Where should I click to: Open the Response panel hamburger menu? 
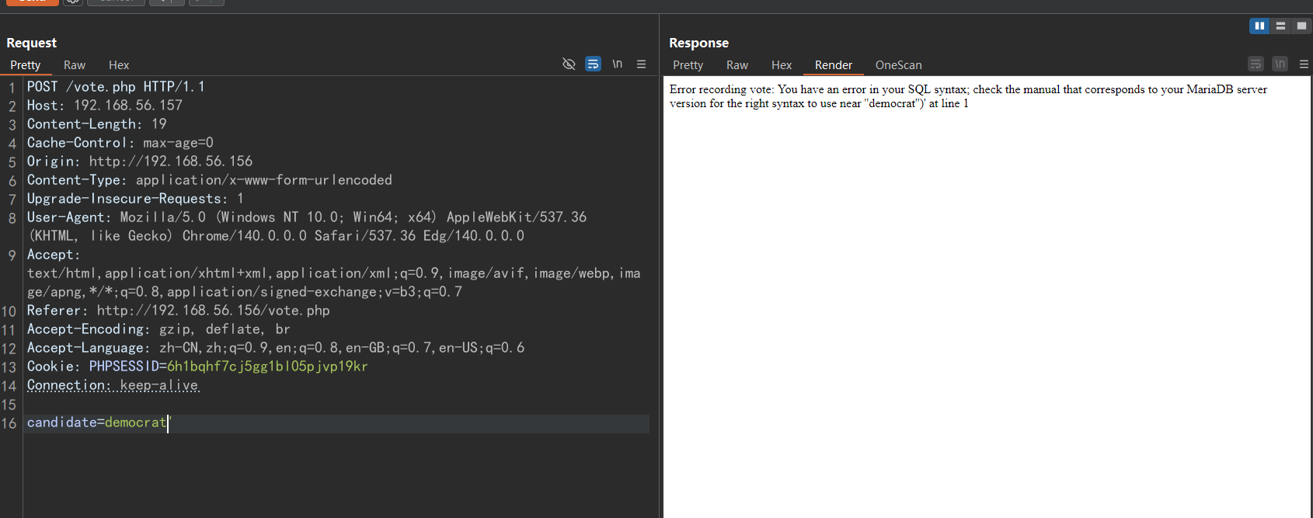pyautogui.click(x=1304, y=64)
